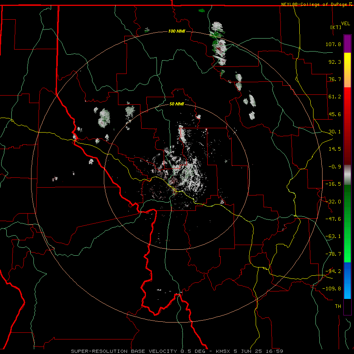Click the yellow-orange segment of the color bar
The width and height of the screenshot is (354, 354).
pos(347,70)
